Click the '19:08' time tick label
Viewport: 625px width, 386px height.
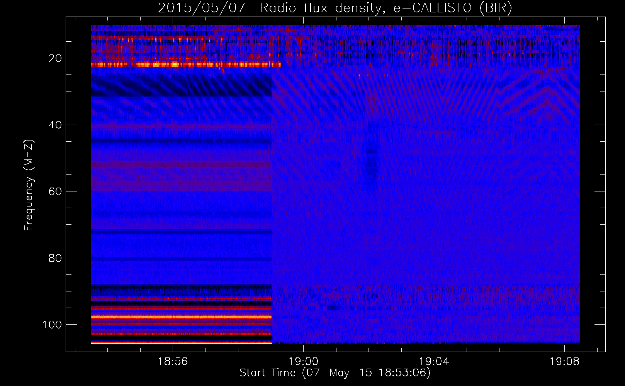pos(565,362)
